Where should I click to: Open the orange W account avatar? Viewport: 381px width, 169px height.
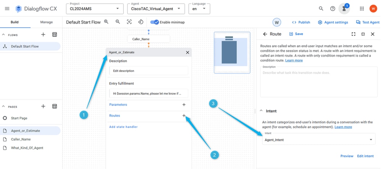[373, 9]
